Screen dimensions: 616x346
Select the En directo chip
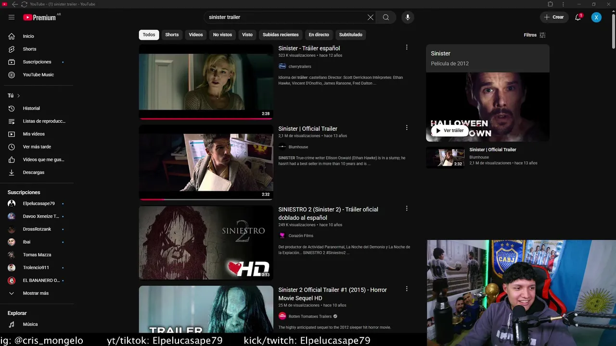[x=319, y=35]
